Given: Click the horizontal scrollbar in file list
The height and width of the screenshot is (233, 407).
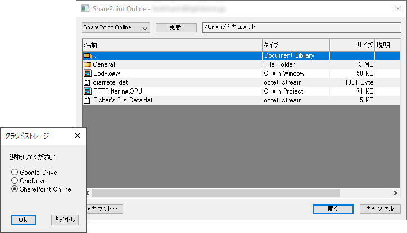Looking at the screenshot, I should coord(214,193).
